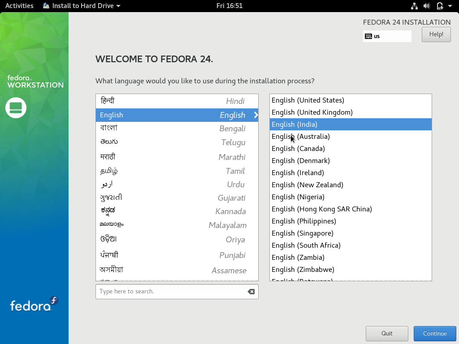Open the system menu dropdown arrow
The image size is (459, 344).
click(450, 6)
